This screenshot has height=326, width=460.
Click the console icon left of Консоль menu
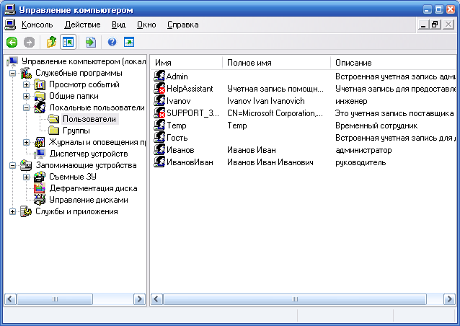tap(10, 25)
